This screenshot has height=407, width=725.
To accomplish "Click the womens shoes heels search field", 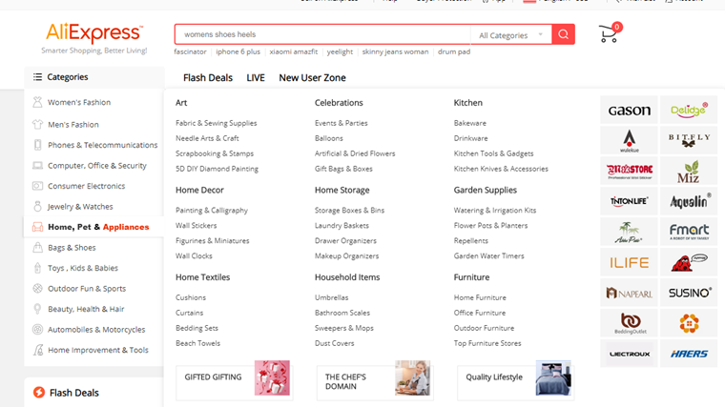I will pyautogui.click(x=322, y=34).
